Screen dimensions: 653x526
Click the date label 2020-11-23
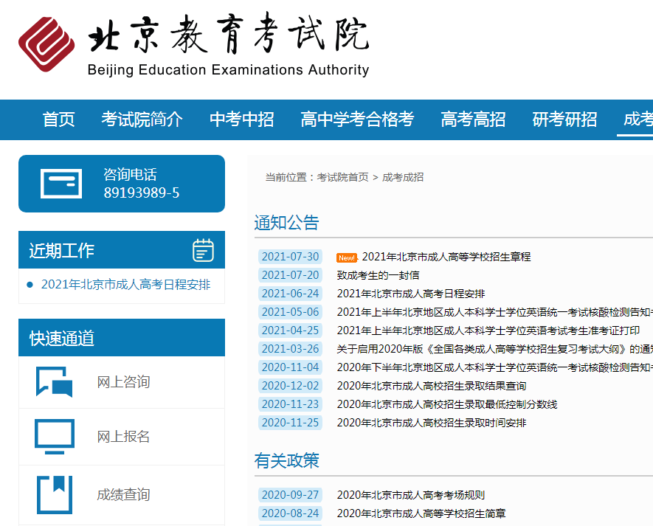(290, 404)
